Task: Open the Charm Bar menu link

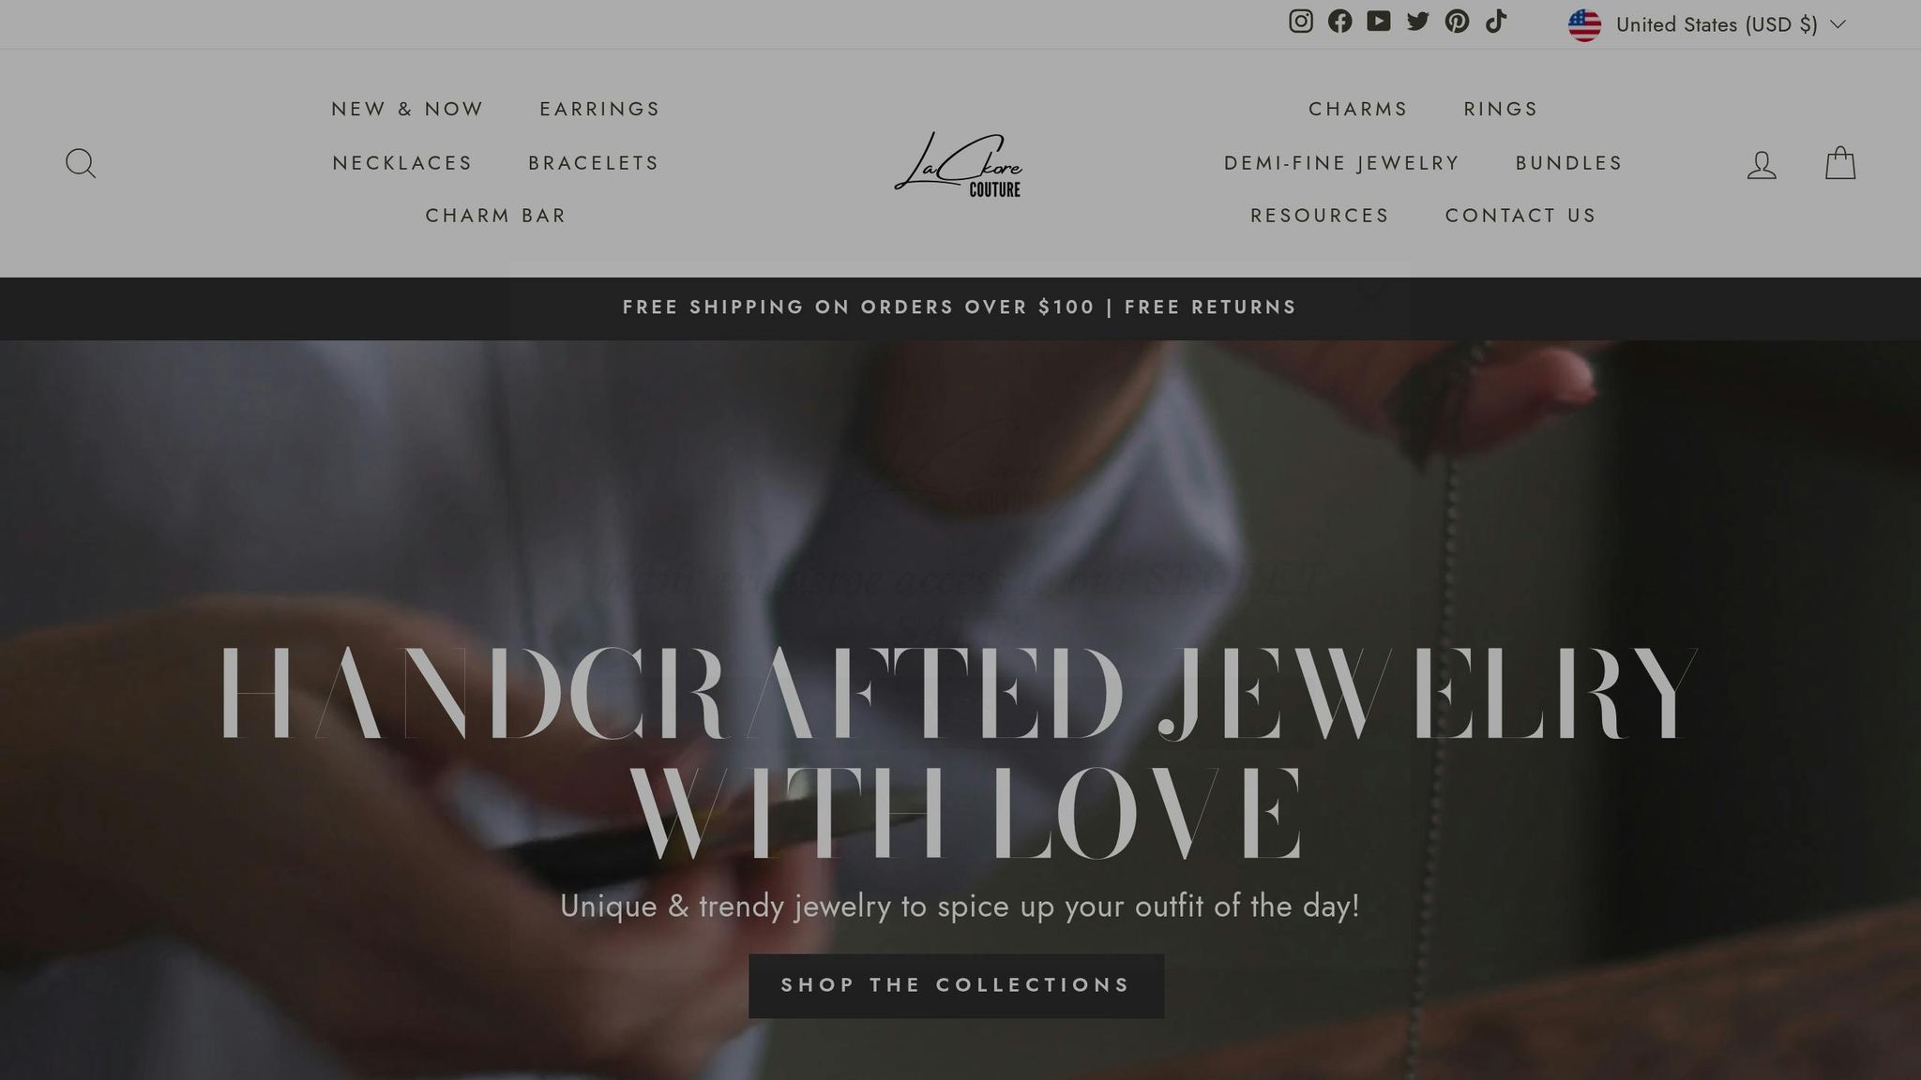Action: [495, 216]
